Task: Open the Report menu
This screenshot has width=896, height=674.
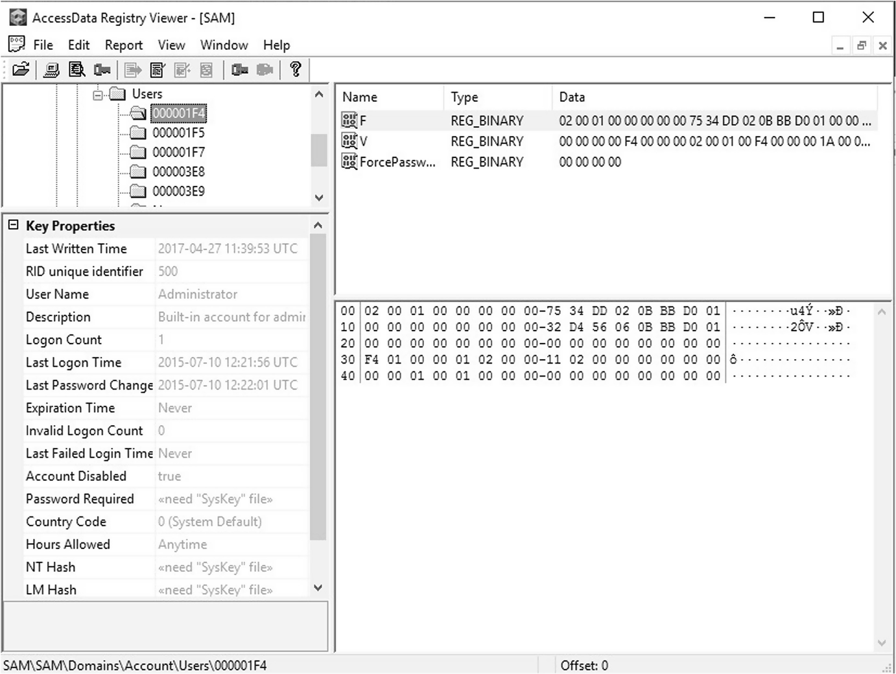Action: (124, 45)
